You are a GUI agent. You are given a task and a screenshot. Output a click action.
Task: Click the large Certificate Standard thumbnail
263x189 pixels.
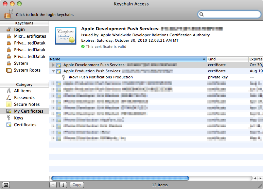pyautogui.click(x=66, y=36)
